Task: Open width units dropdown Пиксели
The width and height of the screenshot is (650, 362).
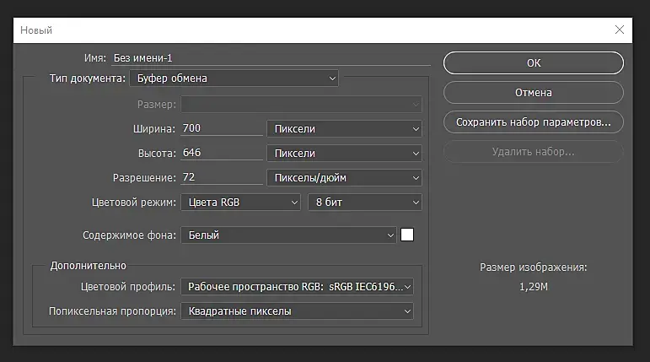Action: coord(343,128)
